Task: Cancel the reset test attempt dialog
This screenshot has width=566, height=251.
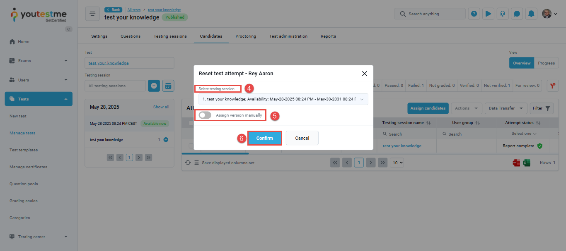Action: tap(302, 138)
